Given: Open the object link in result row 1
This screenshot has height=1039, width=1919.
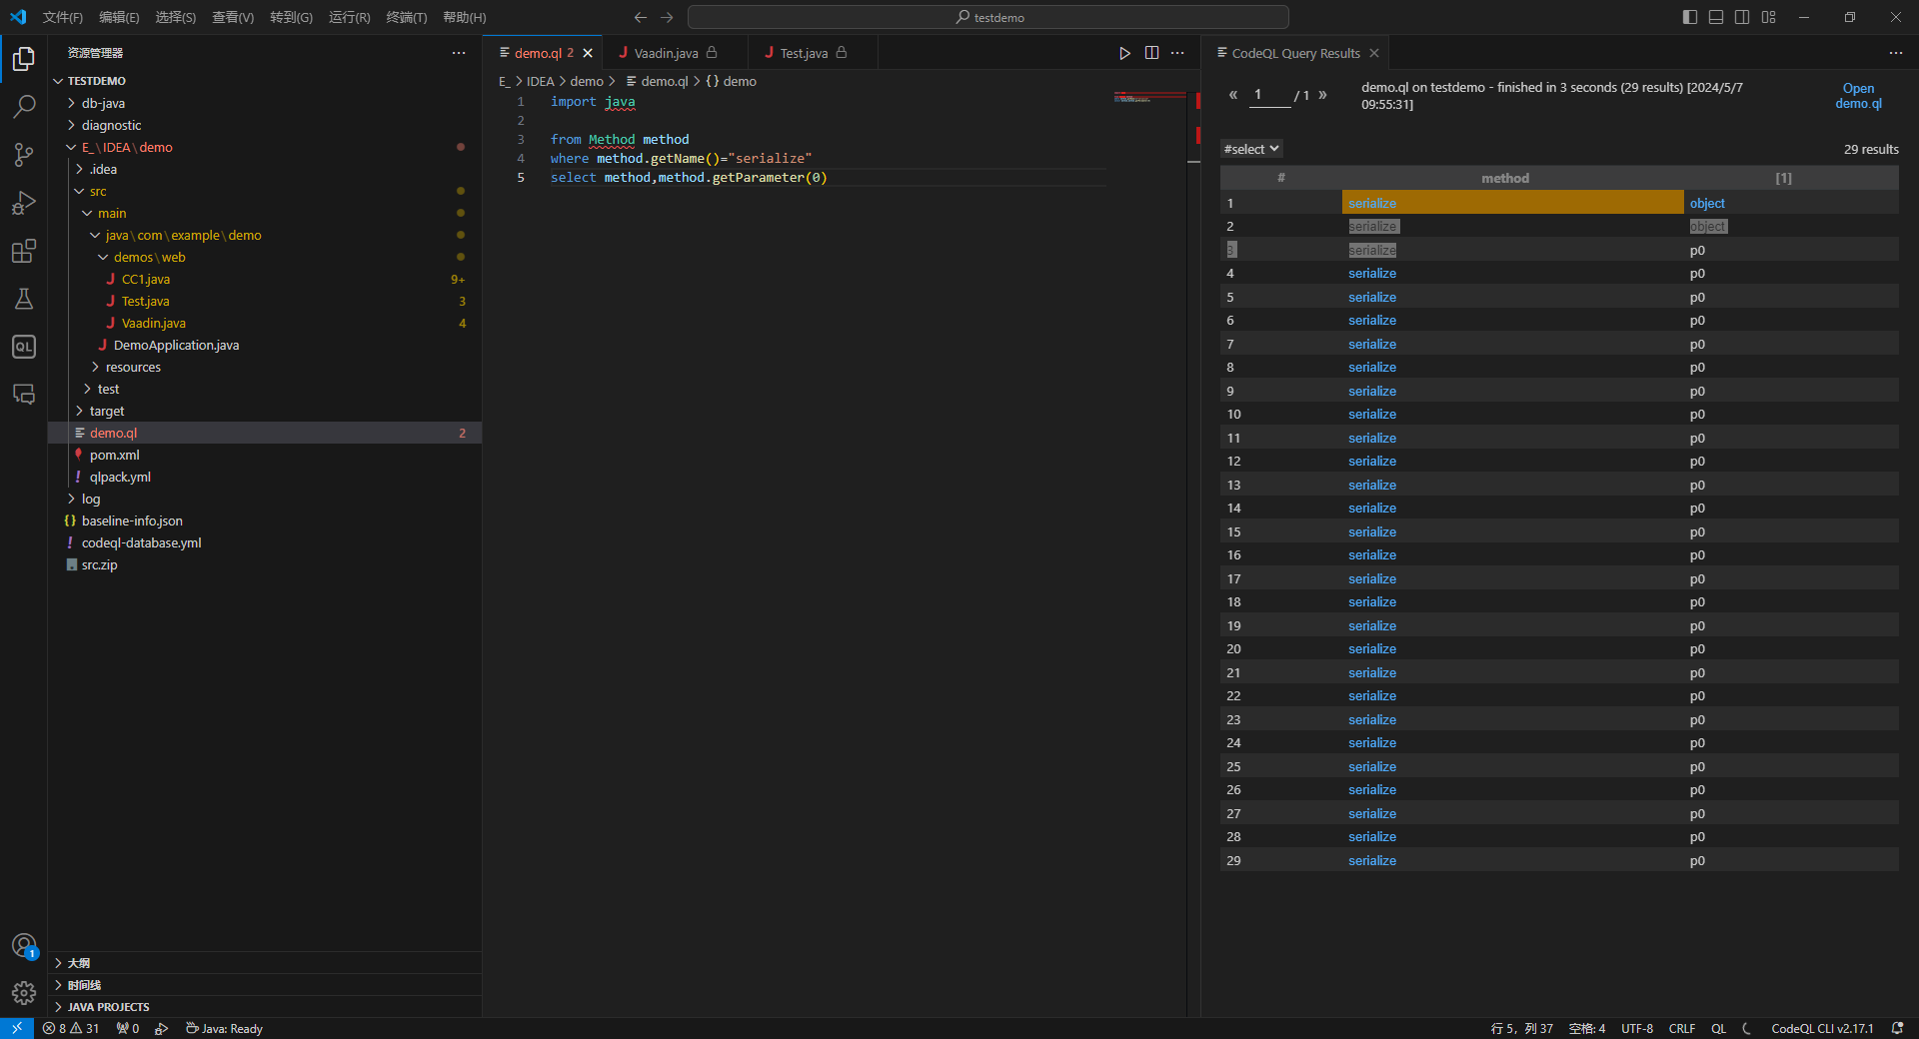Looking at the screenshot, I should click(1707, 203).
